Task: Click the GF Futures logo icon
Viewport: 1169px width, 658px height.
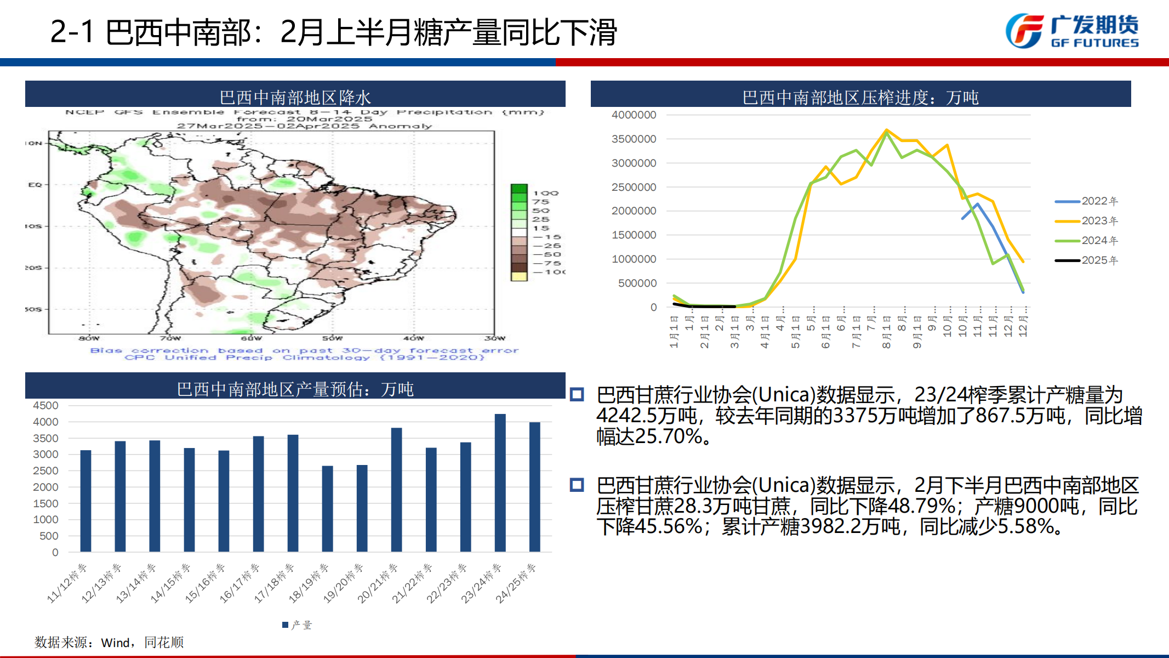Action: [1024, 31]
